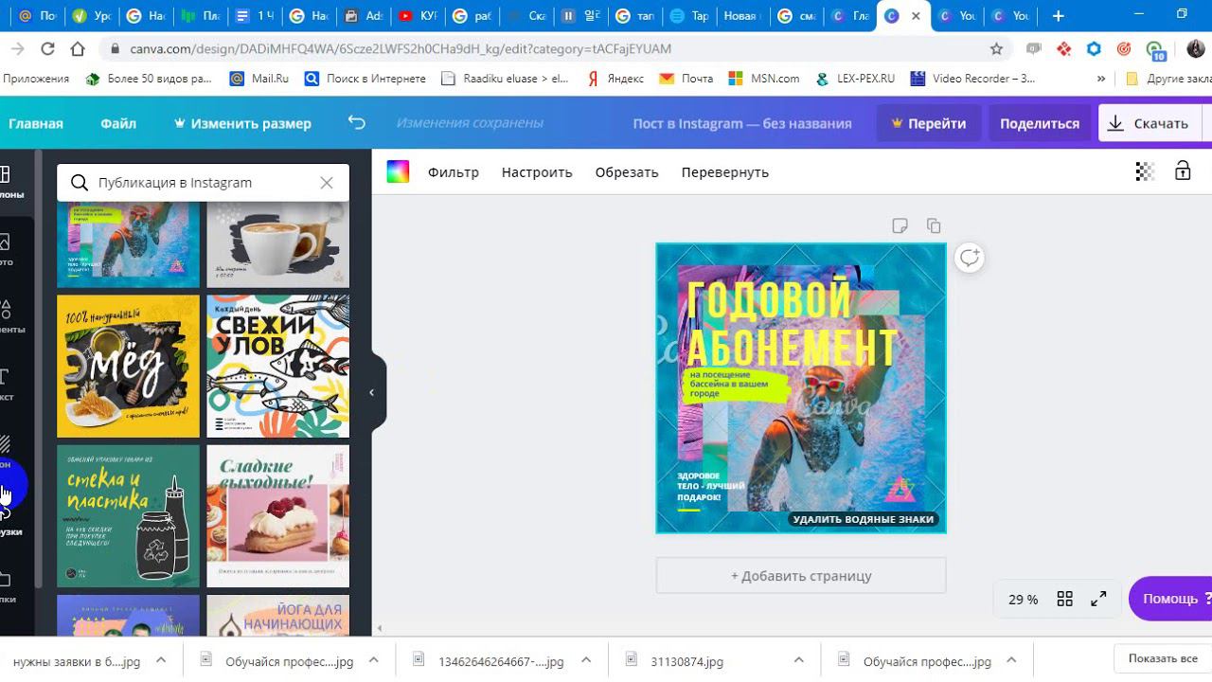The width and height of the screenshot is (1212, 682).
Task: Click the search magnifier icon
Action: coord(80,183)
